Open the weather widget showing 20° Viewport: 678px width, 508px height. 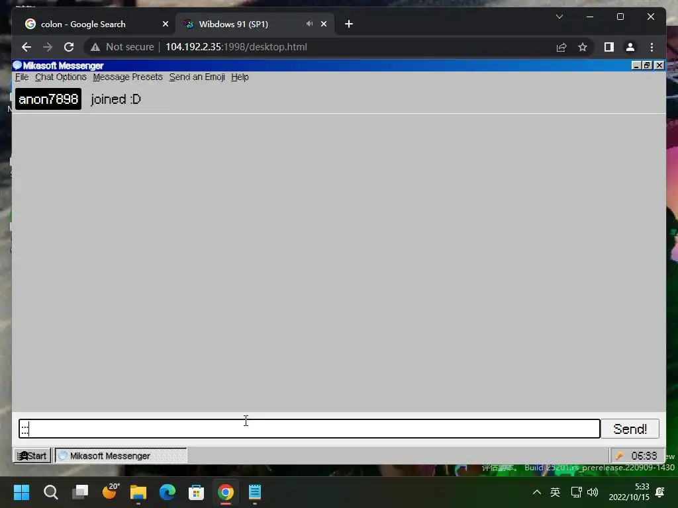(111, 491)
